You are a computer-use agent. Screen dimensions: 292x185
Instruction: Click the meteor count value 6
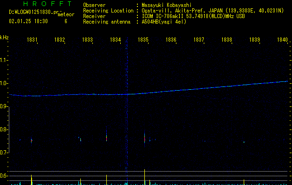pos(66,21)
